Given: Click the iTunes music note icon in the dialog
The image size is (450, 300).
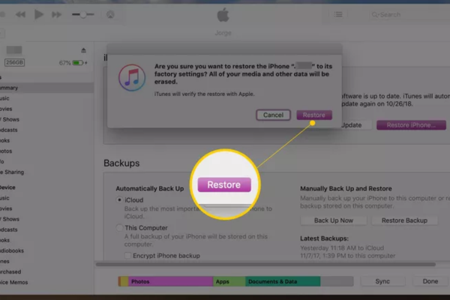Looking at the screenshot, I should click(x=132, y=77).
